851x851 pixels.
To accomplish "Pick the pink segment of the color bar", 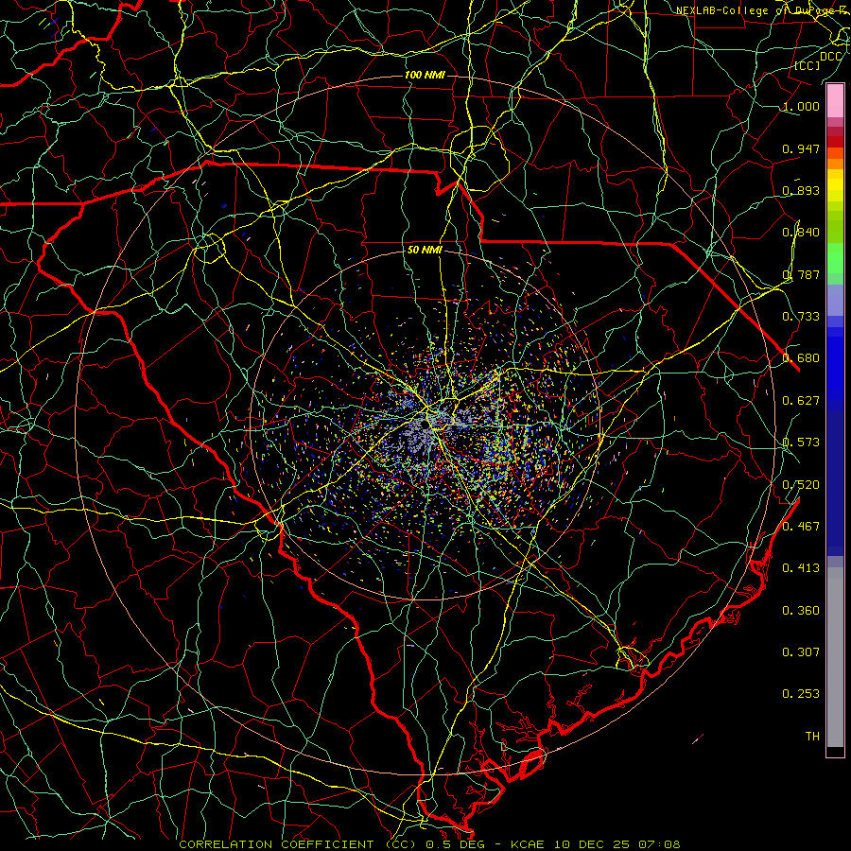I will 835,101.
